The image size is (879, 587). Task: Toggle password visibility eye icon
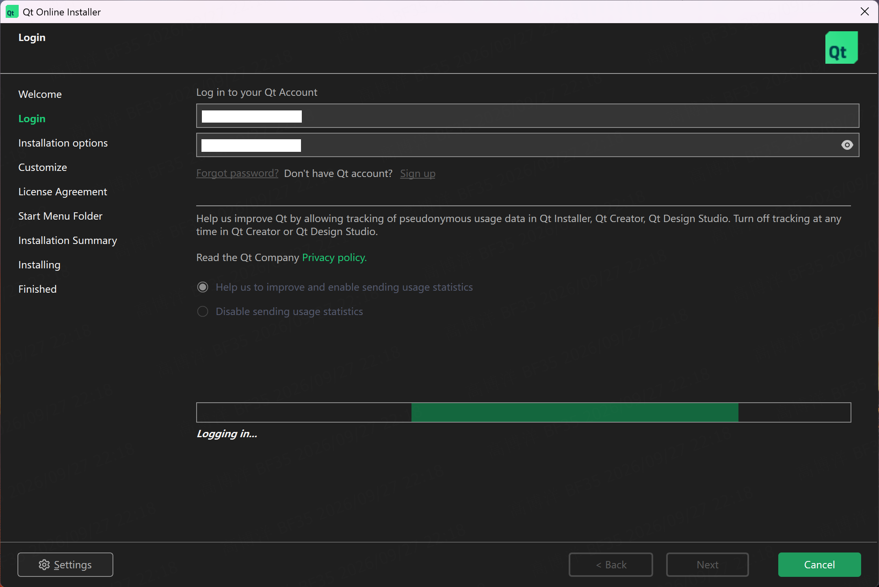[x=847, y=145]
